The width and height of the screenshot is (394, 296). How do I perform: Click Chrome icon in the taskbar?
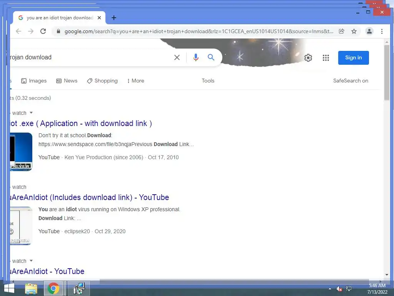pyautogui.click(x=53, y=288)
